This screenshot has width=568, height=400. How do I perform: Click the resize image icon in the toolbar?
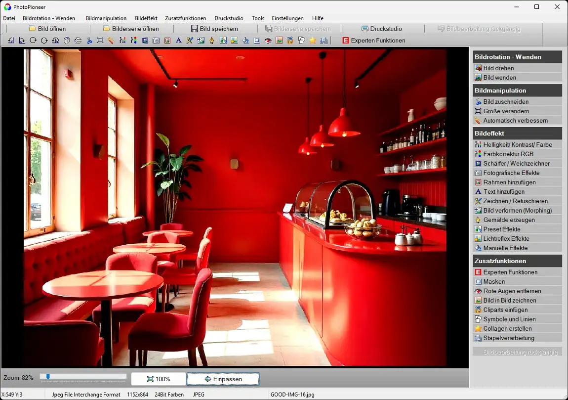click(100, 41)
